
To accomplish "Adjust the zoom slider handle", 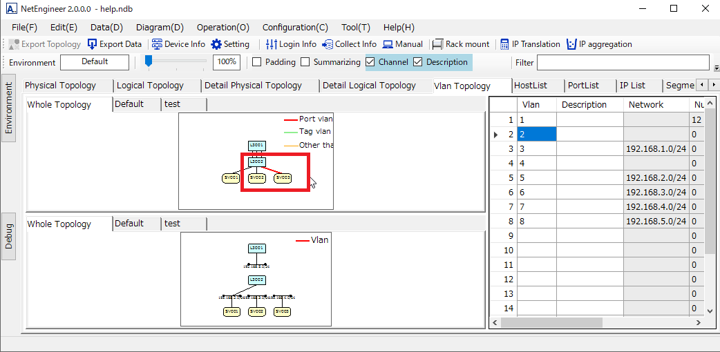I will pyautogui.click(x=149, y=61).
